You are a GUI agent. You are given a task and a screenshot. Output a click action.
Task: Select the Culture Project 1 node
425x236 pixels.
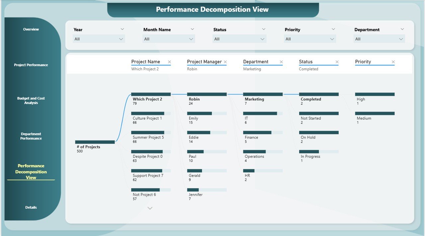(x=148, y=113)
